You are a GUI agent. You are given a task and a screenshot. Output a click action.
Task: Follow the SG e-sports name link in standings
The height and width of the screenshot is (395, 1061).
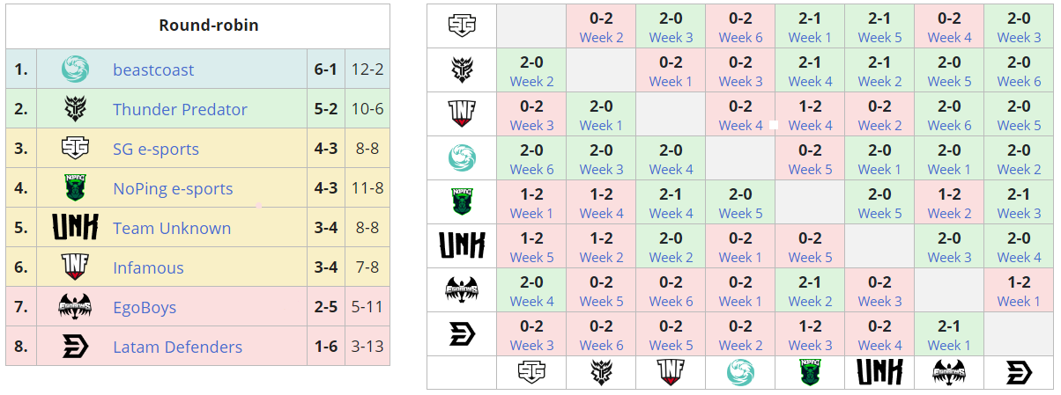pyautogui.click(x=156, y=149)
